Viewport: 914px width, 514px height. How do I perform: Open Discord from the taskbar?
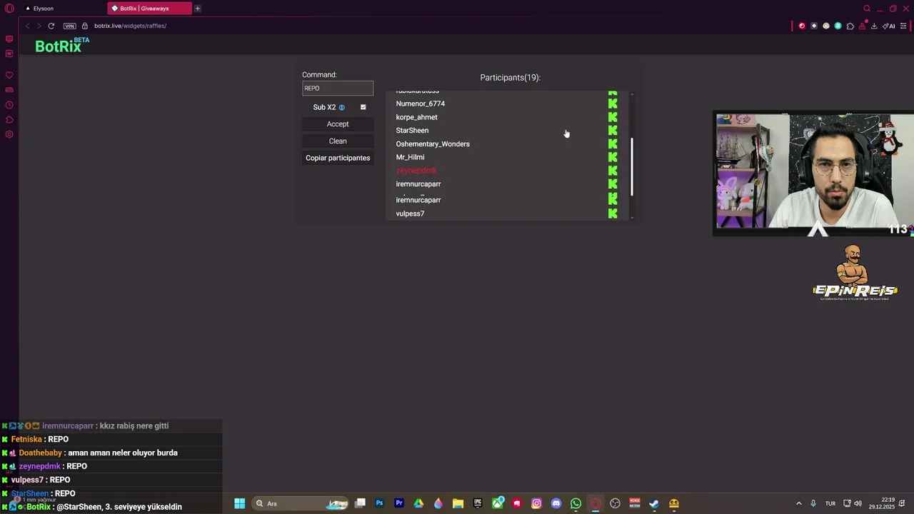[556, 503]
